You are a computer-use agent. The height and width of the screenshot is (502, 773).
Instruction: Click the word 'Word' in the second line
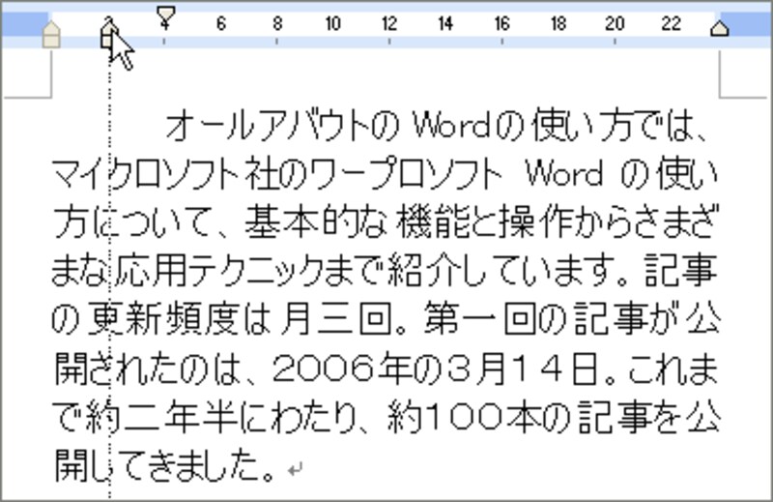(564, 174)
